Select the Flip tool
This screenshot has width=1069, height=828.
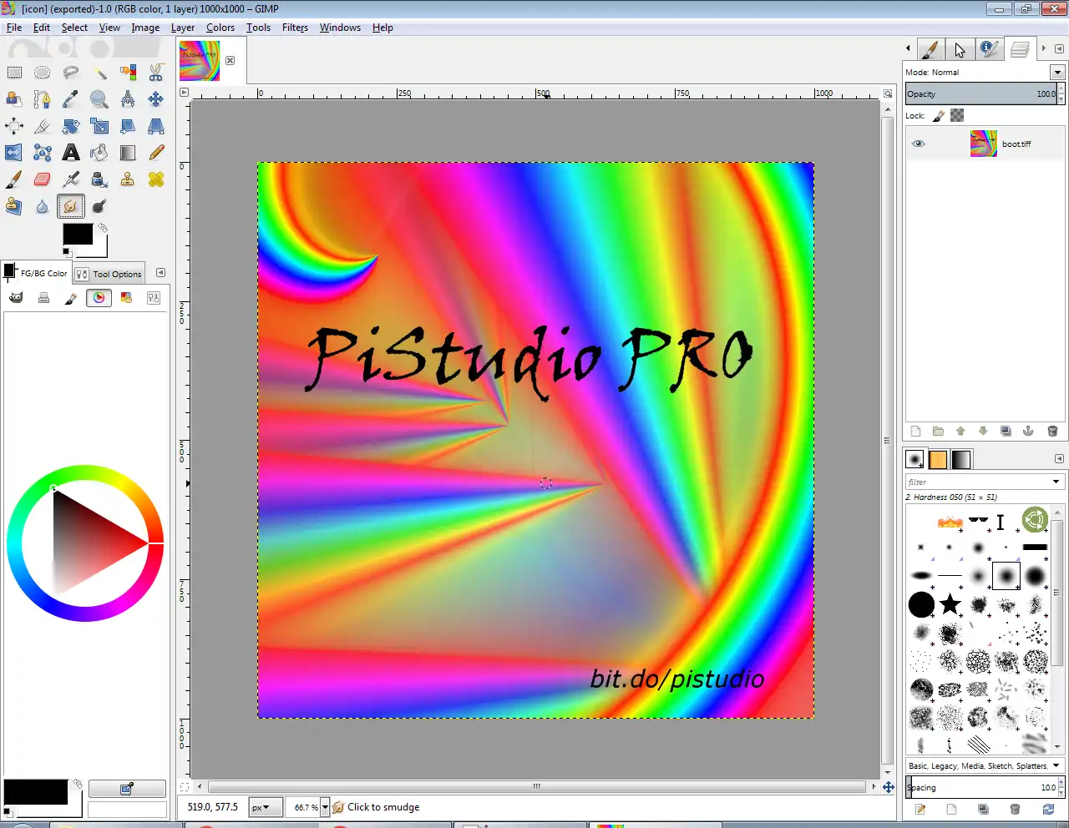pyautogui.click(x=14, y=153)
